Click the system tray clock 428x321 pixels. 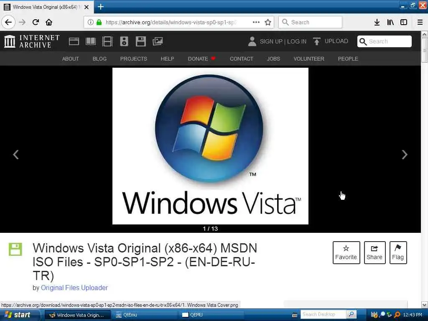pyautogui.click(x=413, y=315)
